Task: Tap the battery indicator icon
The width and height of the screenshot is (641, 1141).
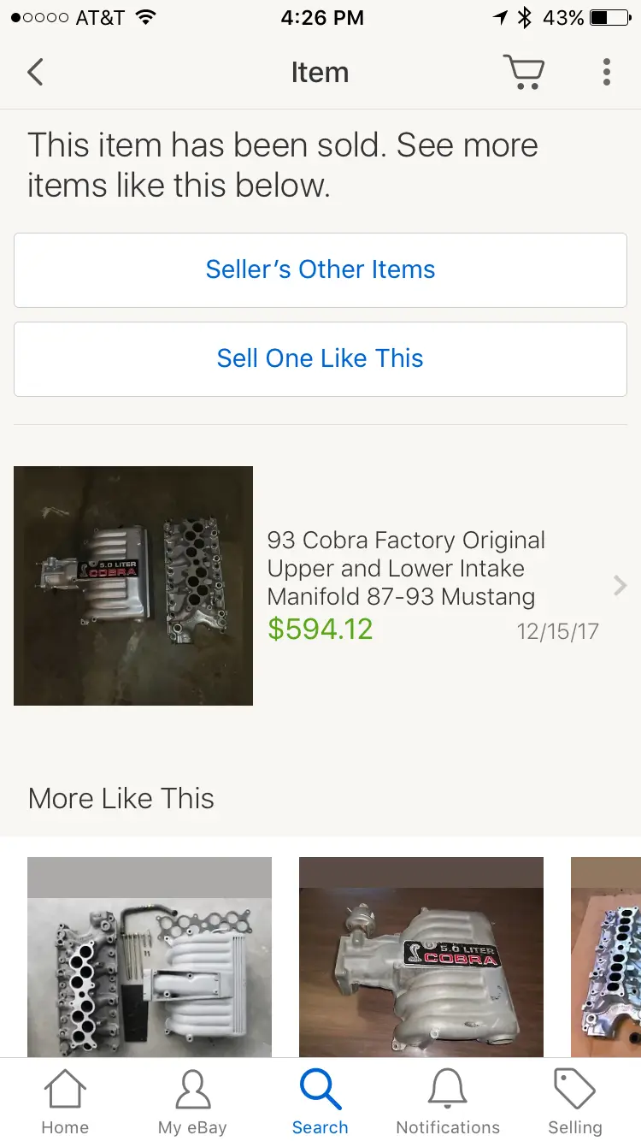Action: tap(610, 17)
